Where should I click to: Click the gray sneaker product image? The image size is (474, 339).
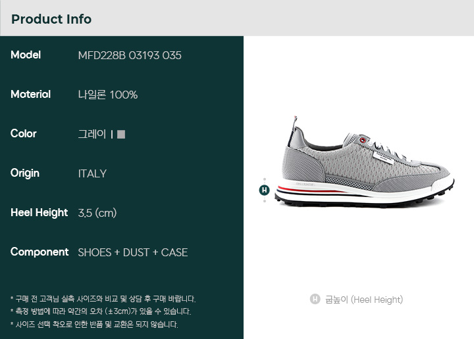coord(365,162)
